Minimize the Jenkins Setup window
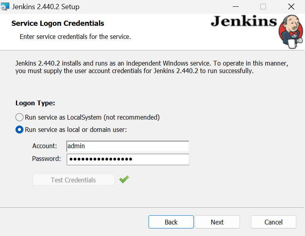Viewport: 305px width, 236px height. pyautogui.click(x=236, y=7)
